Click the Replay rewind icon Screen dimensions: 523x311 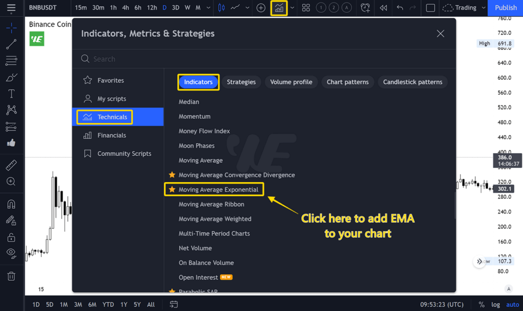(383, 8)
